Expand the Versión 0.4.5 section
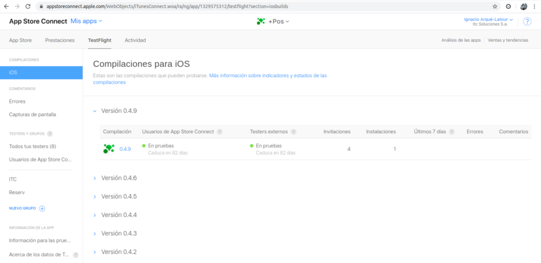 (95, 197)
